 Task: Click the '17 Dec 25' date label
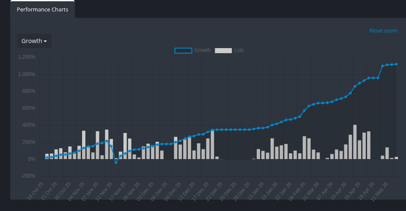click(200, 191)
